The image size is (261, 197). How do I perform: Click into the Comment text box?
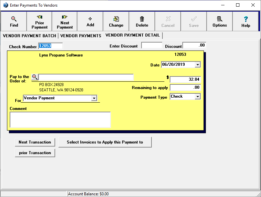pos(60,120)
